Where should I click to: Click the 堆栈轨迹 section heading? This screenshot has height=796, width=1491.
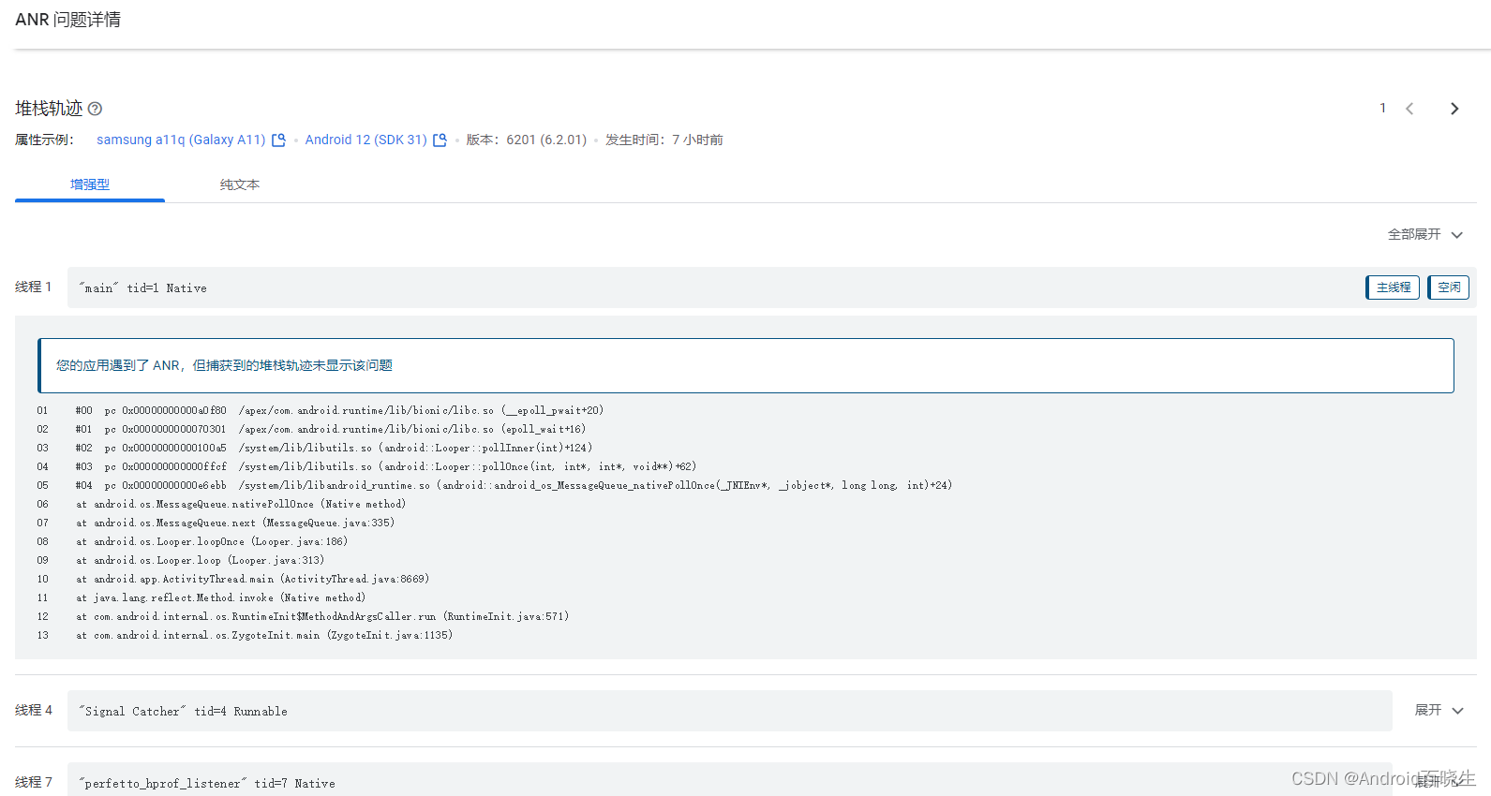point(49,109)
